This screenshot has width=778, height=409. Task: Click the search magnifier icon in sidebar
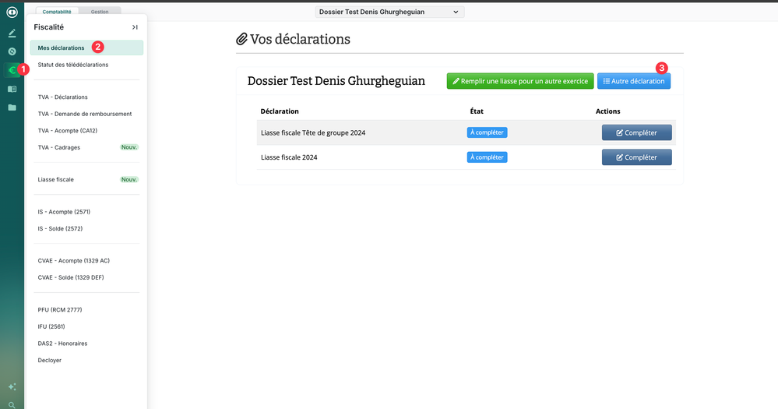12,404
